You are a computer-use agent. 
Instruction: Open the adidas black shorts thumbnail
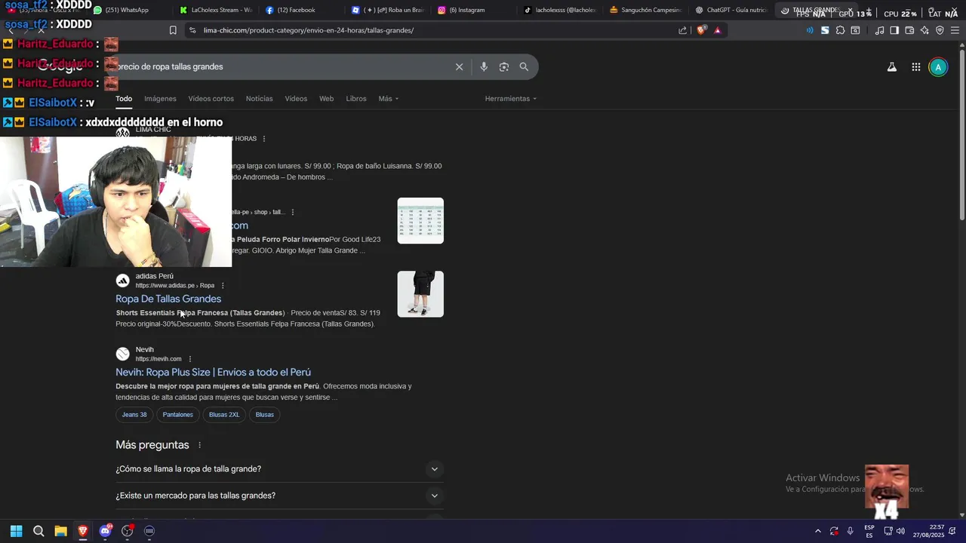click(x=420, y=294)
